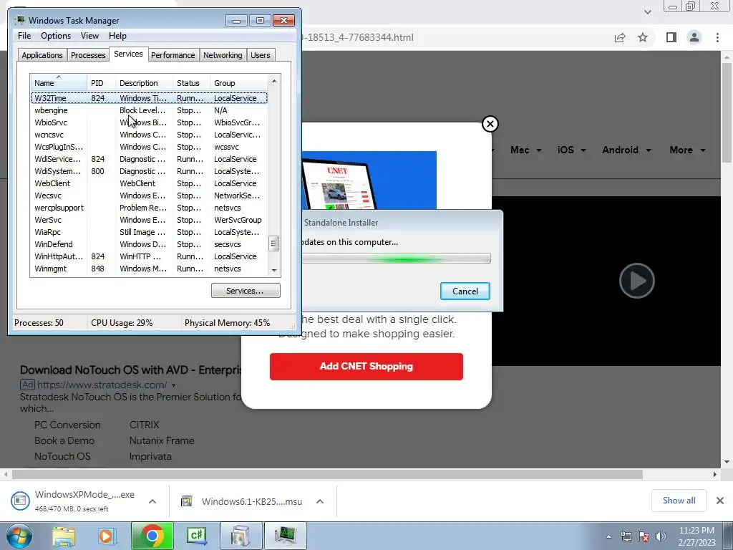Open the Windows Start menu orb
The width and height of the screenshot is (733, 550).
tap(19, 536)
